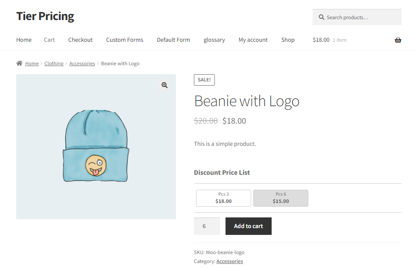Click the Accessories breadcrumb link
Image resolution: width=416 pixels, height=269 pixels.
coord(82,64)
